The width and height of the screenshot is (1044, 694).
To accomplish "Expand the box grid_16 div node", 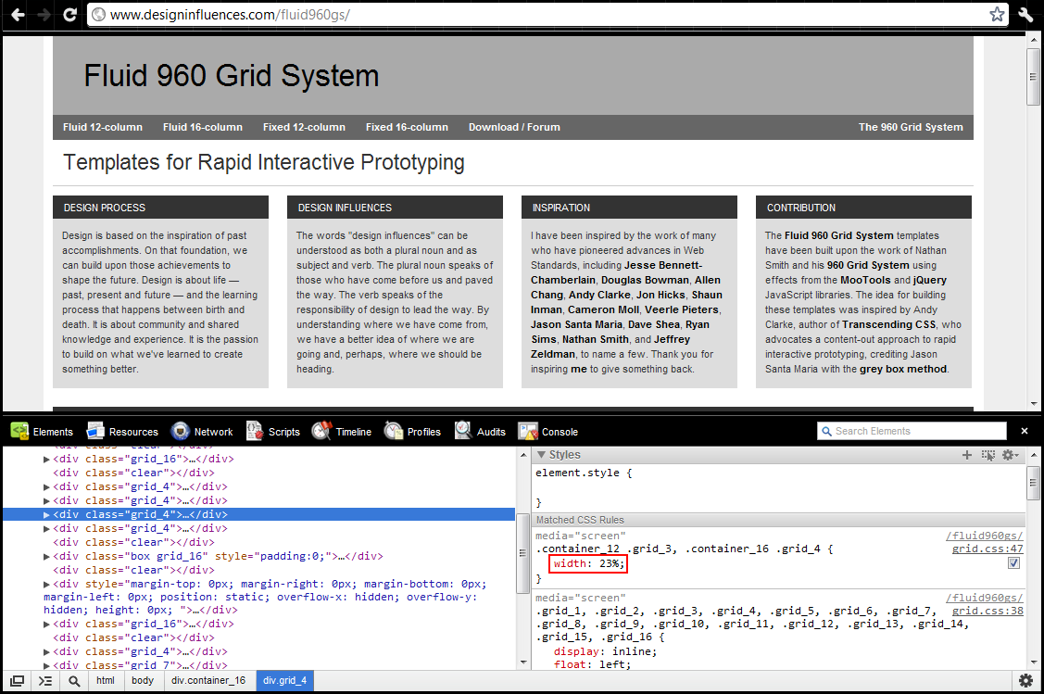I will click(x=46, y=556).
